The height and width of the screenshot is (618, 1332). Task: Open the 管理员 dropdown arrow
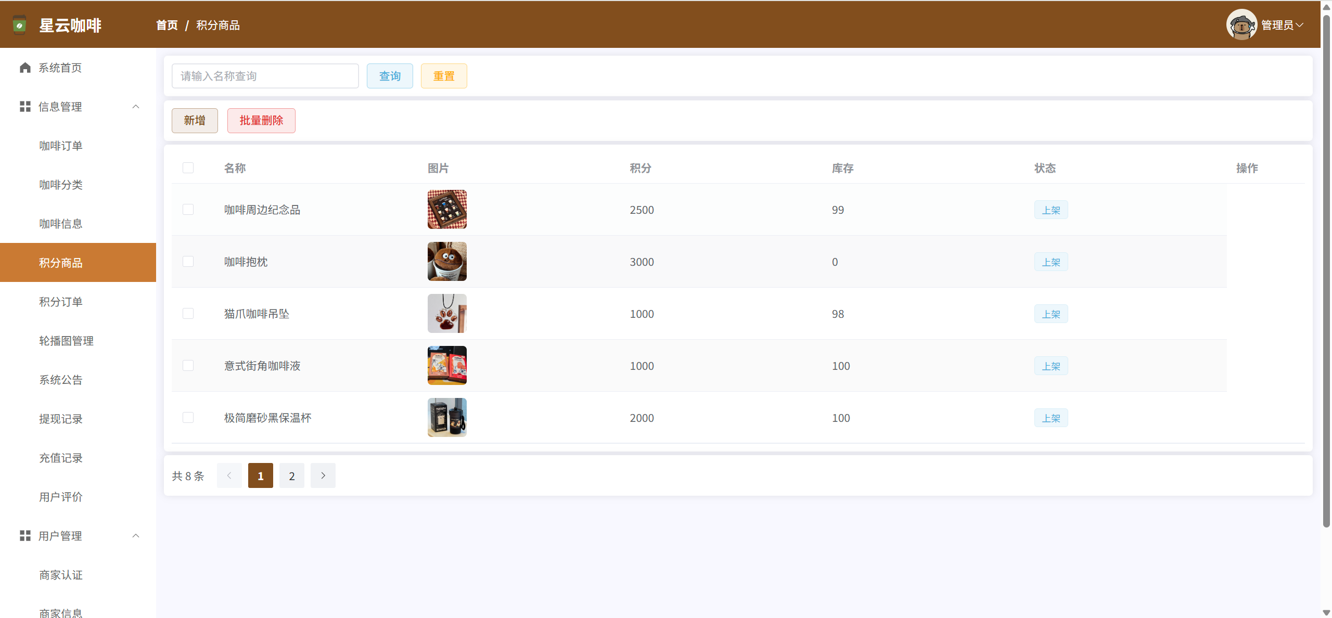[x=1300, y=25]
